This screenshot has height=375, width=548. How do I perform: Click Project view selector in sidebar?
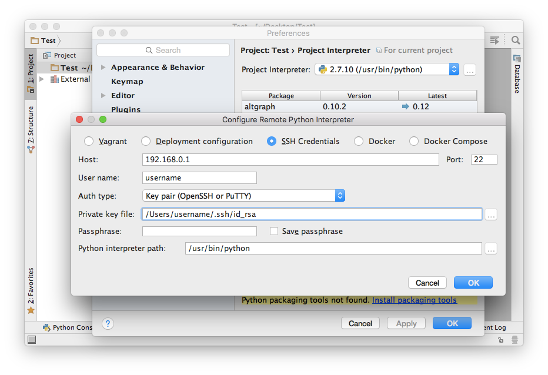(59, 55)
